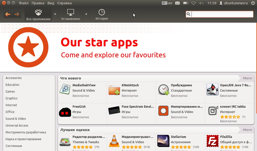Open the KNetAttach folder icon
257x151 pixels.
[114, 90]
